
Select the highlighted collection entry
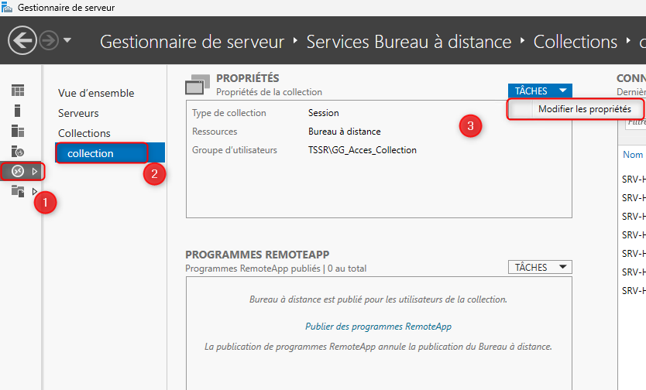tap(91, 153)
